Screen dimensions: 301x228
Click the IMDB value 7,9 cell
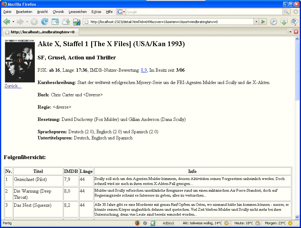pos(71,181)
